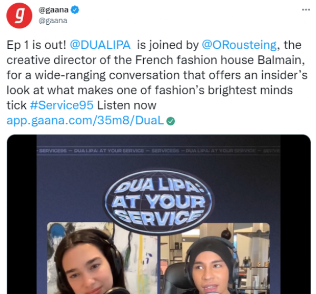Click the black left border of video
The width and height of the screenshot is (316, 294).
(x=22, y=214)
